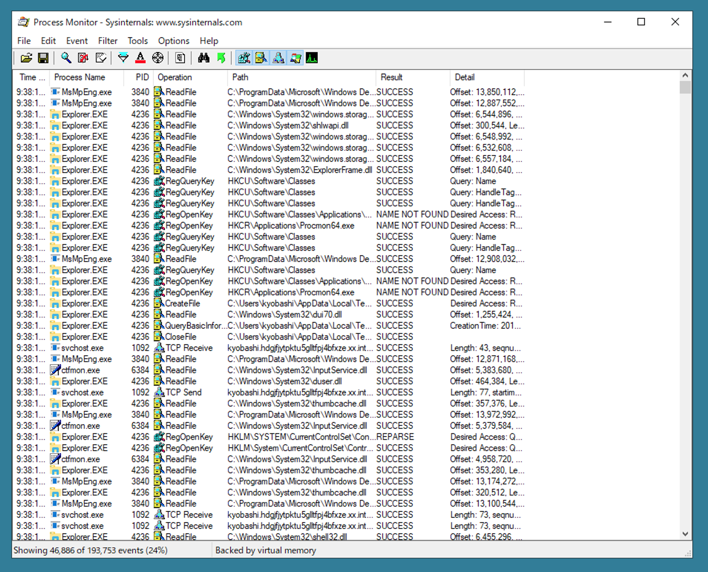Click the scrollbar up arrow
This screenshot has height=572, width=708.
685,75
